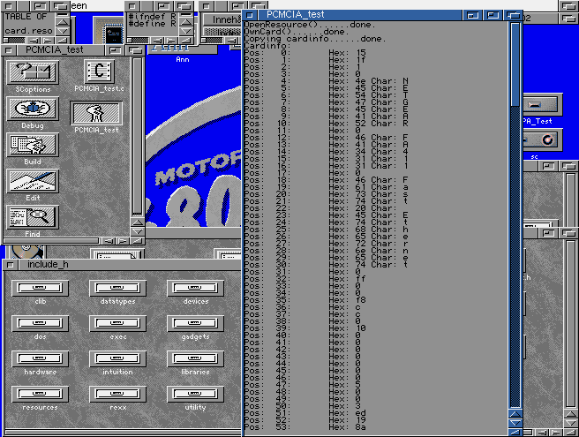Click 'card.reso' text in TABLE OF window

[x=29, y=31]
